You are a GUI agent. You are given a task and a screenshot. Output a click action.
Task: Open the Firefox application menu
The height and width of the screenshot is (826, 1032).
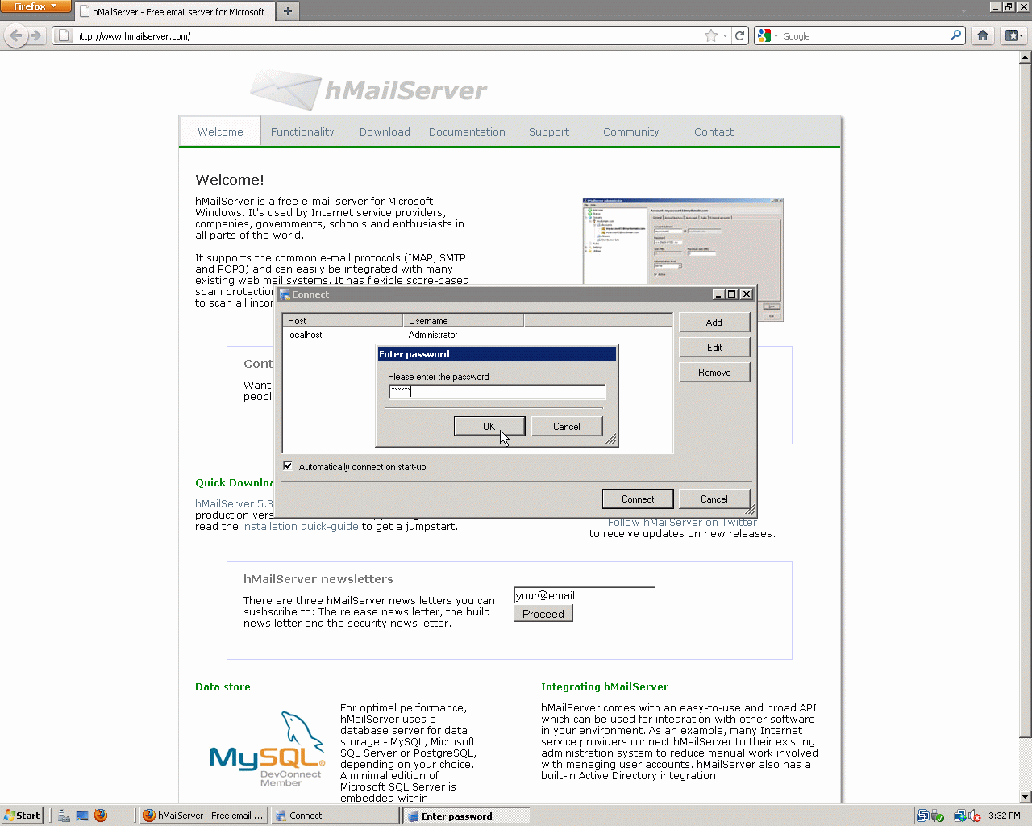(x=35, y=6)
